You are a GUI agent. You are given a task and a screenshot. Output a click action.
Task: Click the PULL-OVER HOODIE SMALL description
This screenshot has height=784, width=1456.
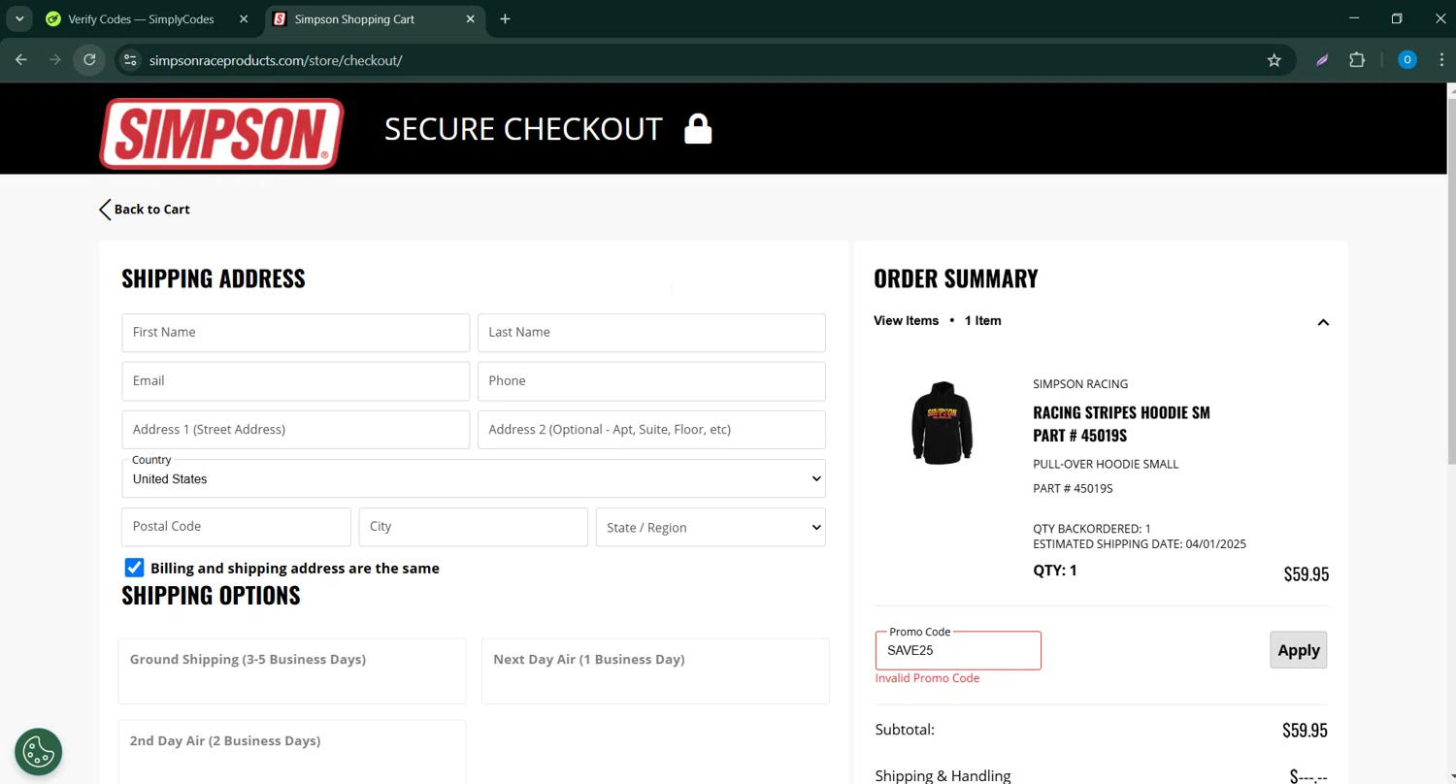click(1106, 464)
